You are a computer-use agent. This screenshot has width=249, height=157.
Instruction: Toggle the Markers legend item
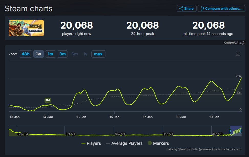(158, 143)
